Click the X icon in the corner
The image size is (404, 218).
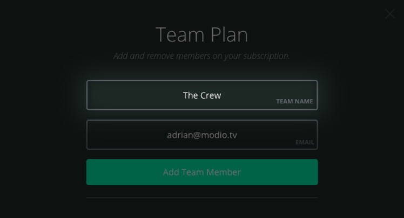click(390, 14)
